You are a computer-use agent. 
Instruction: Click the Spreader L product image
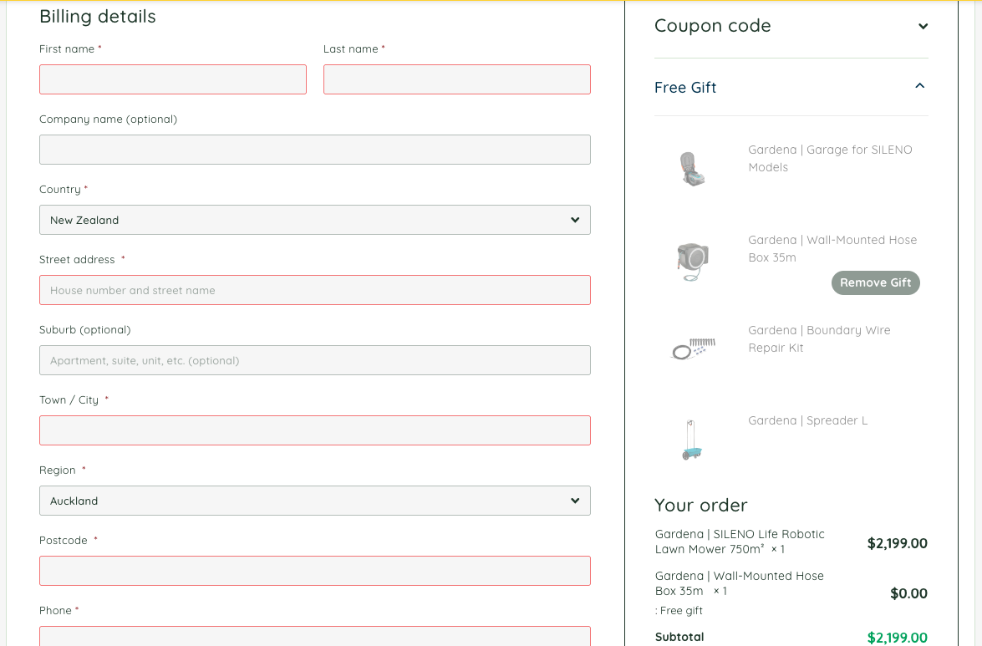[693, 439]
